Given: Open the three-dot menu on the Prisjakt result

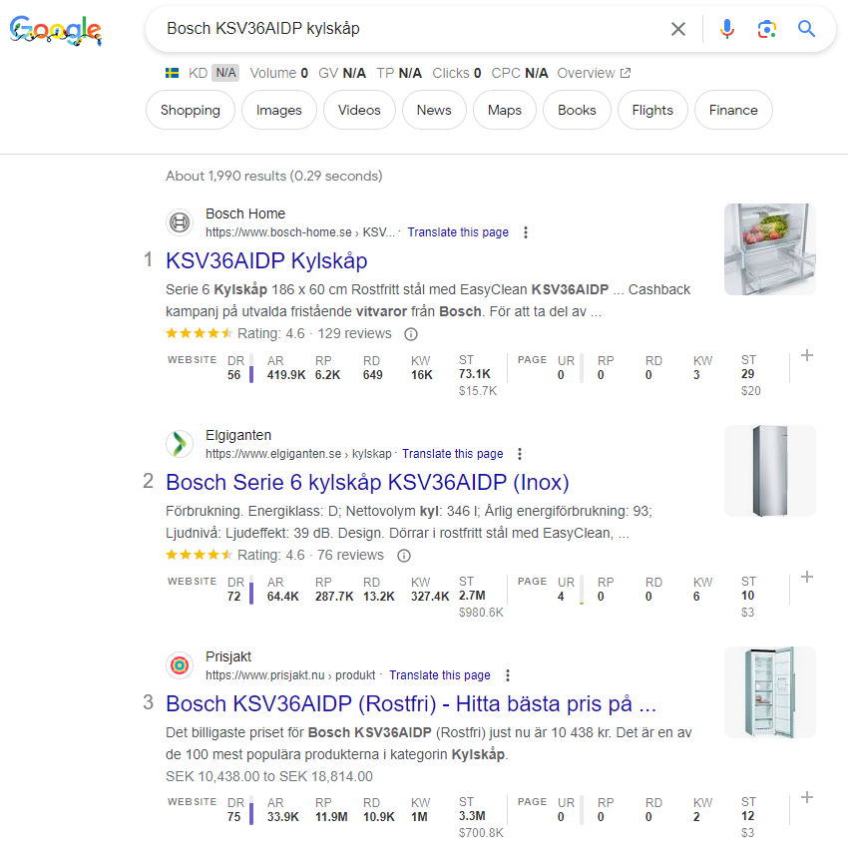Looking at the screenshot, I should 508,674.
